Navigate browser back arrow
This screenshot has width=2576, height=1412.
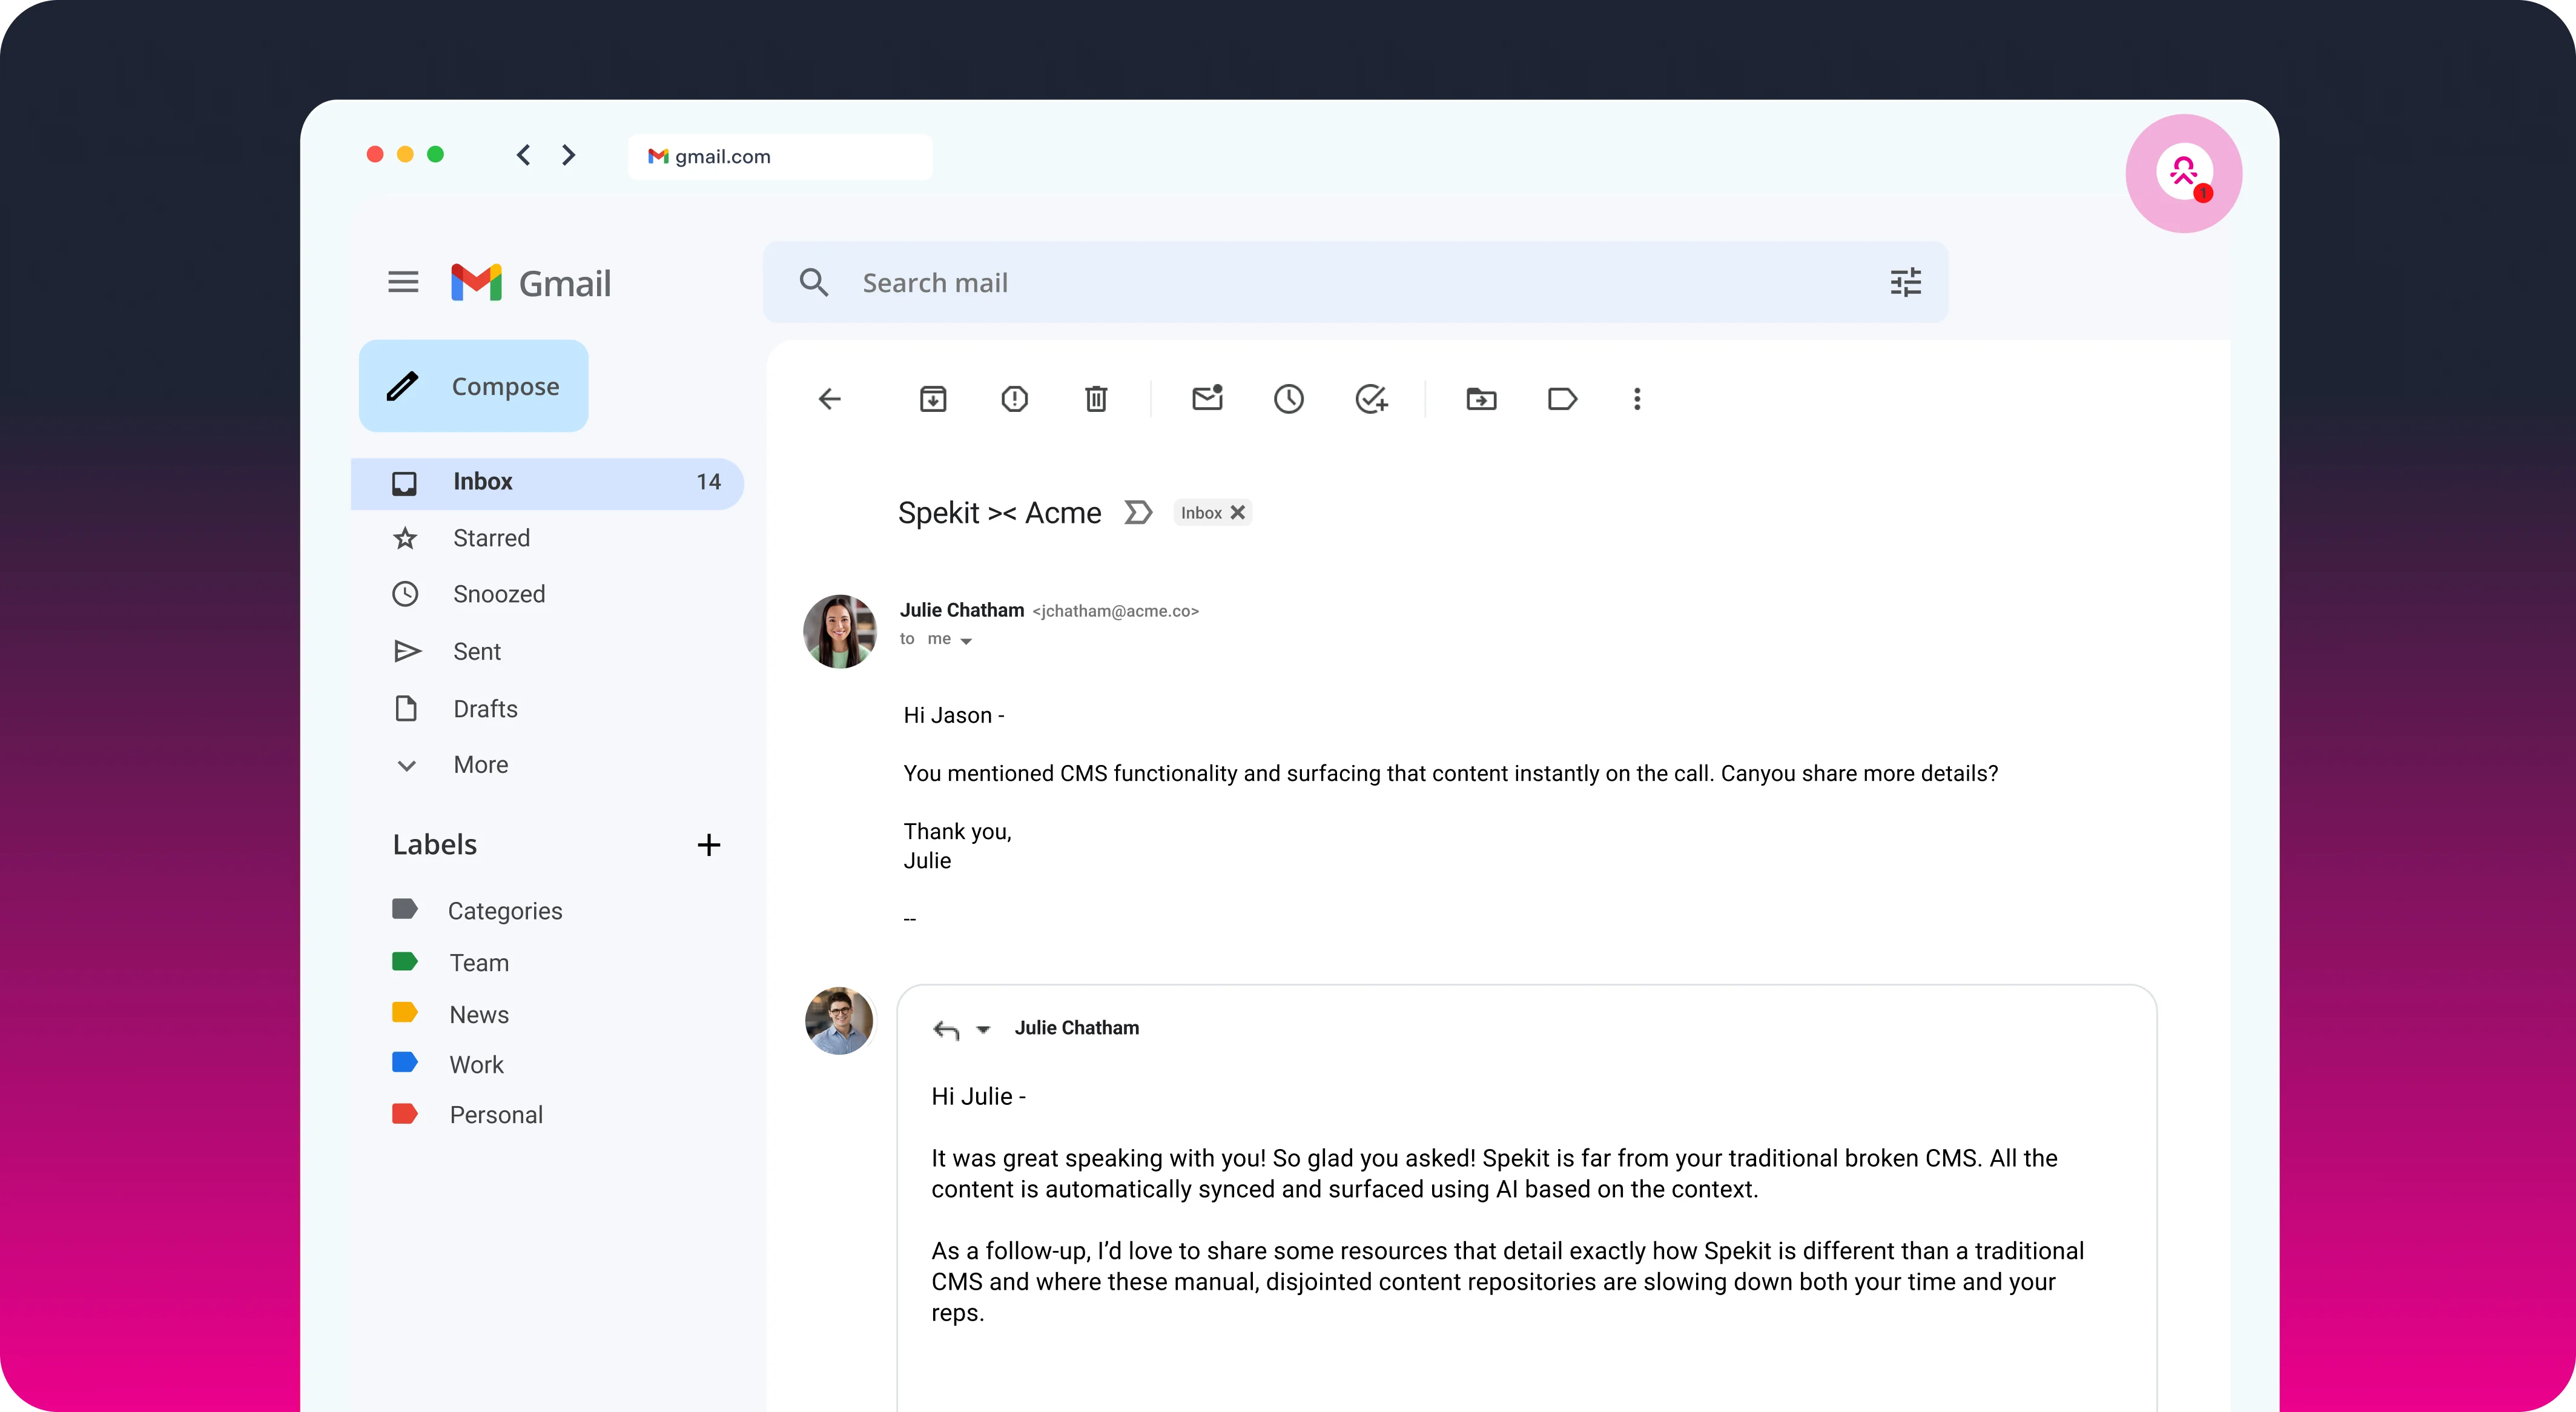pos(523,155)
